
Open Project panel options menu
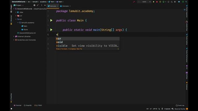[x=42, y=5]
